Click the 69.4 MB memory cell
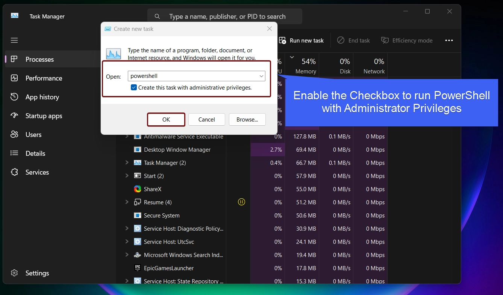 pos(306,149)
